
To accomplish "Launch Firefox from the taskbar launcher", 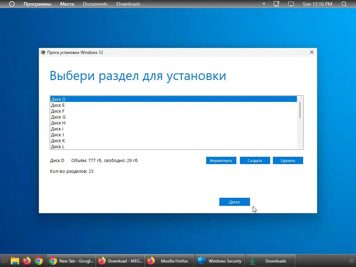I will click(x=27, y=261).
